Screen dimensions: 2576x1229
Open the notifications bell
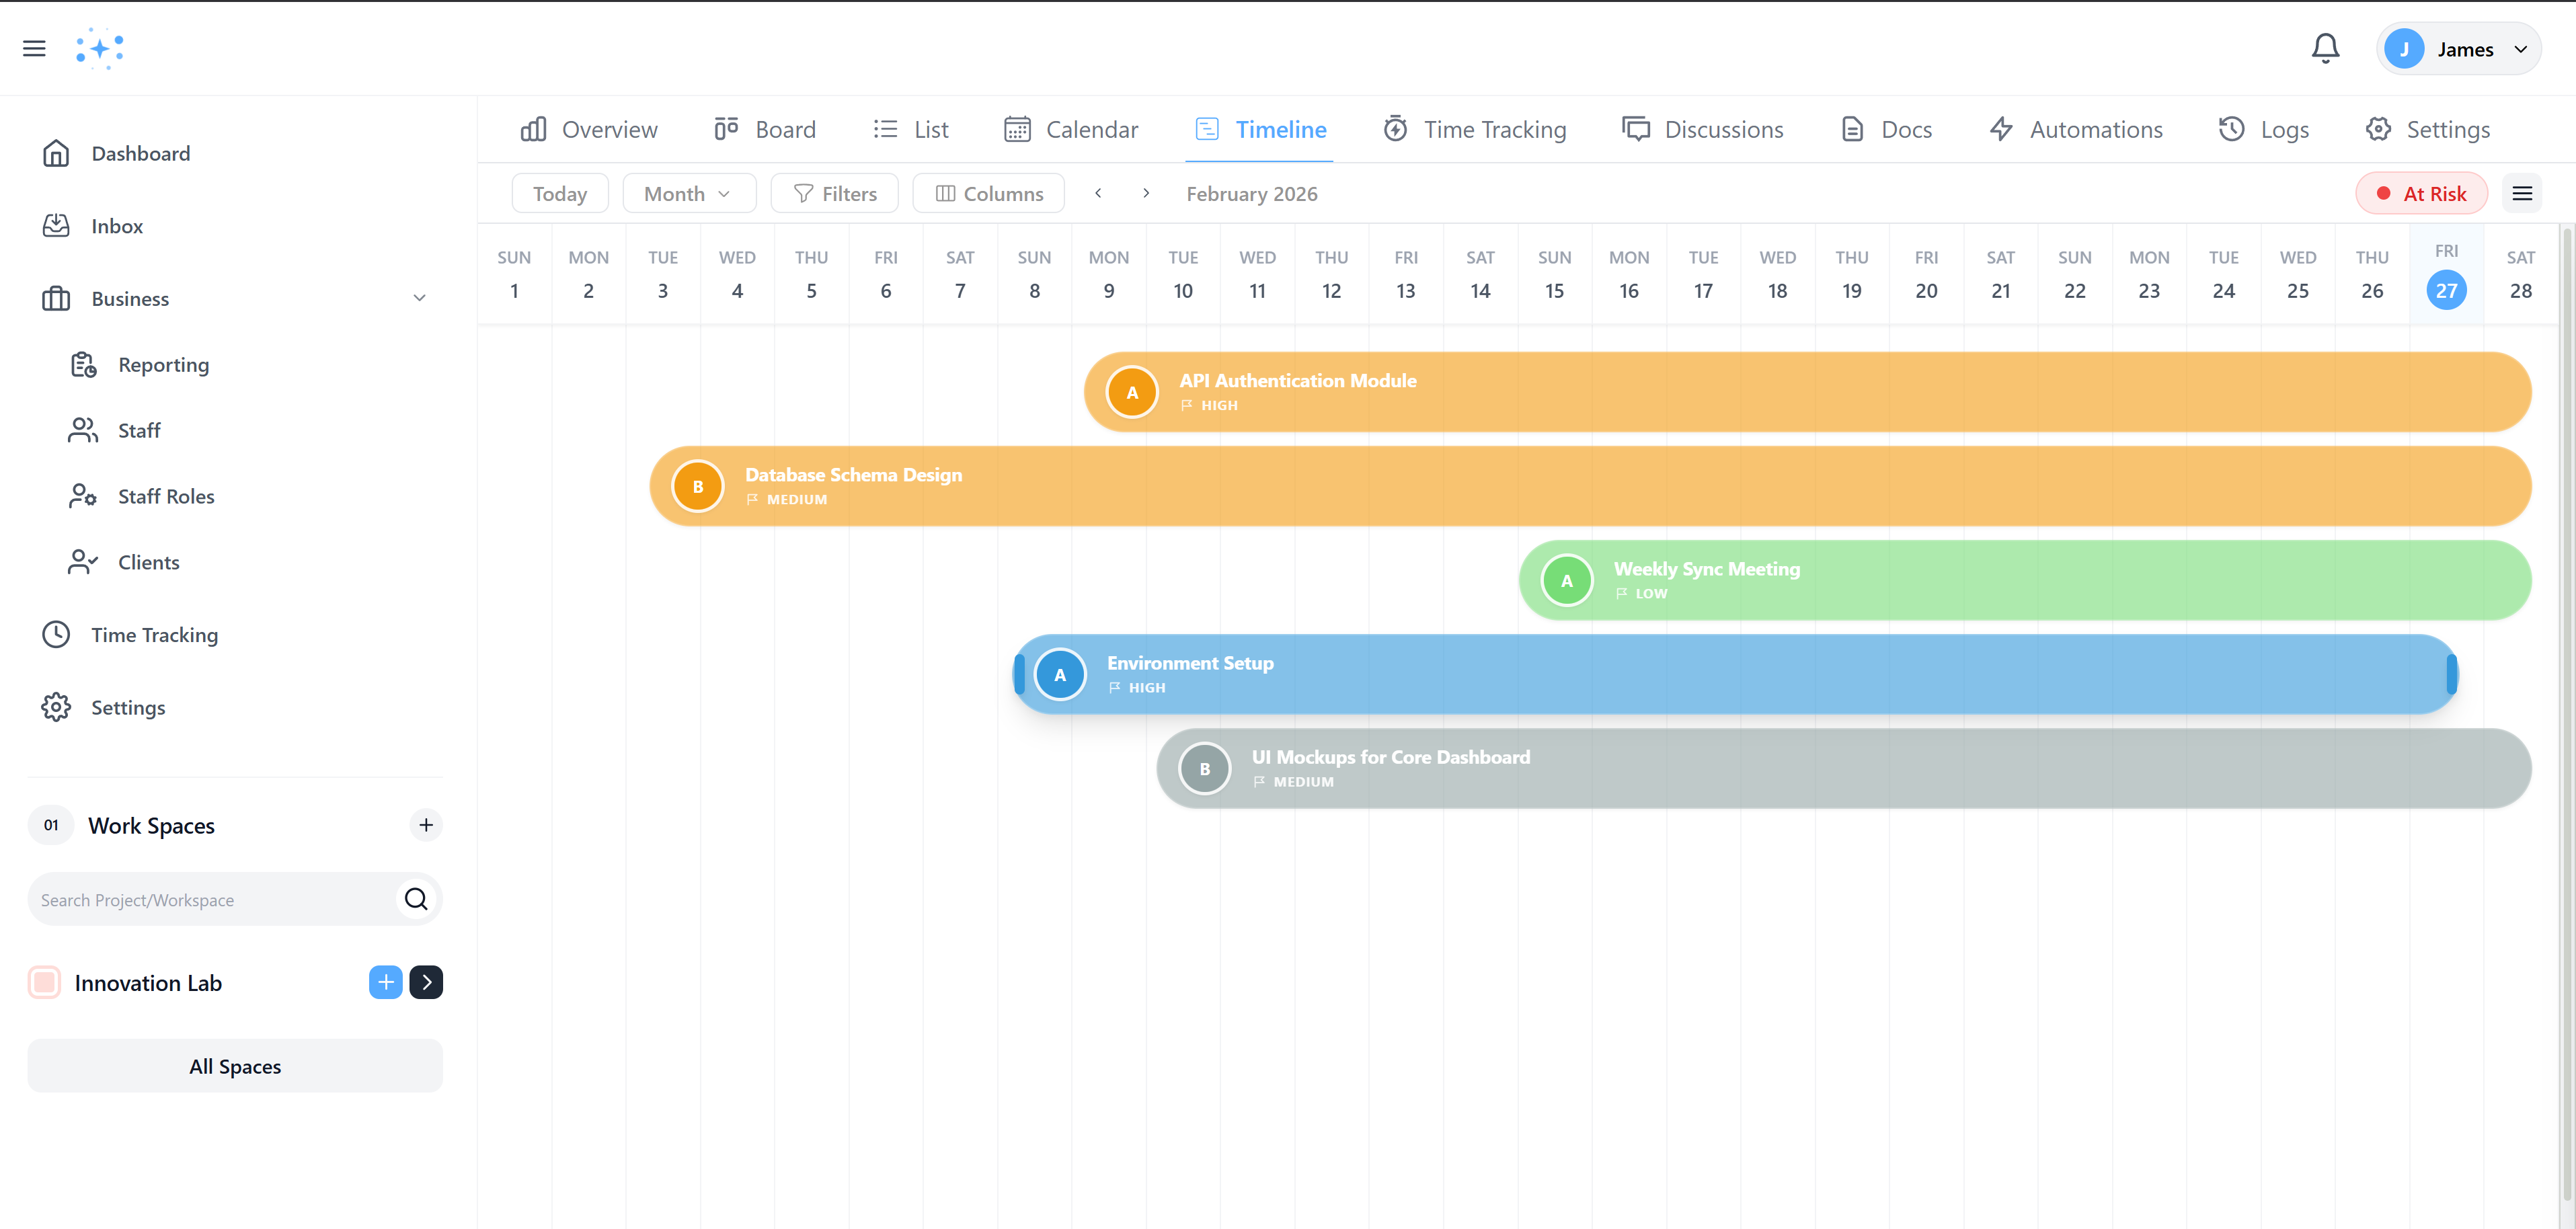click(x=2325, y=49)
